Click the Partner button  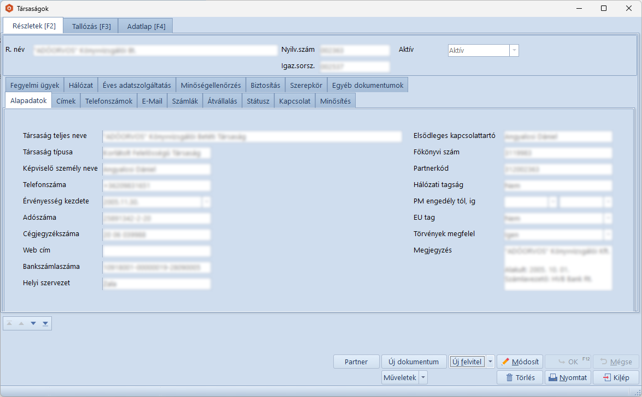(x=356, y=362)
